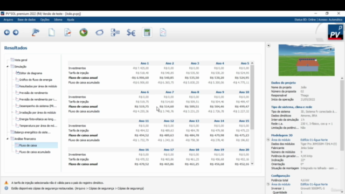Click the 3D house preview thumbnail

tap(307, 60)
